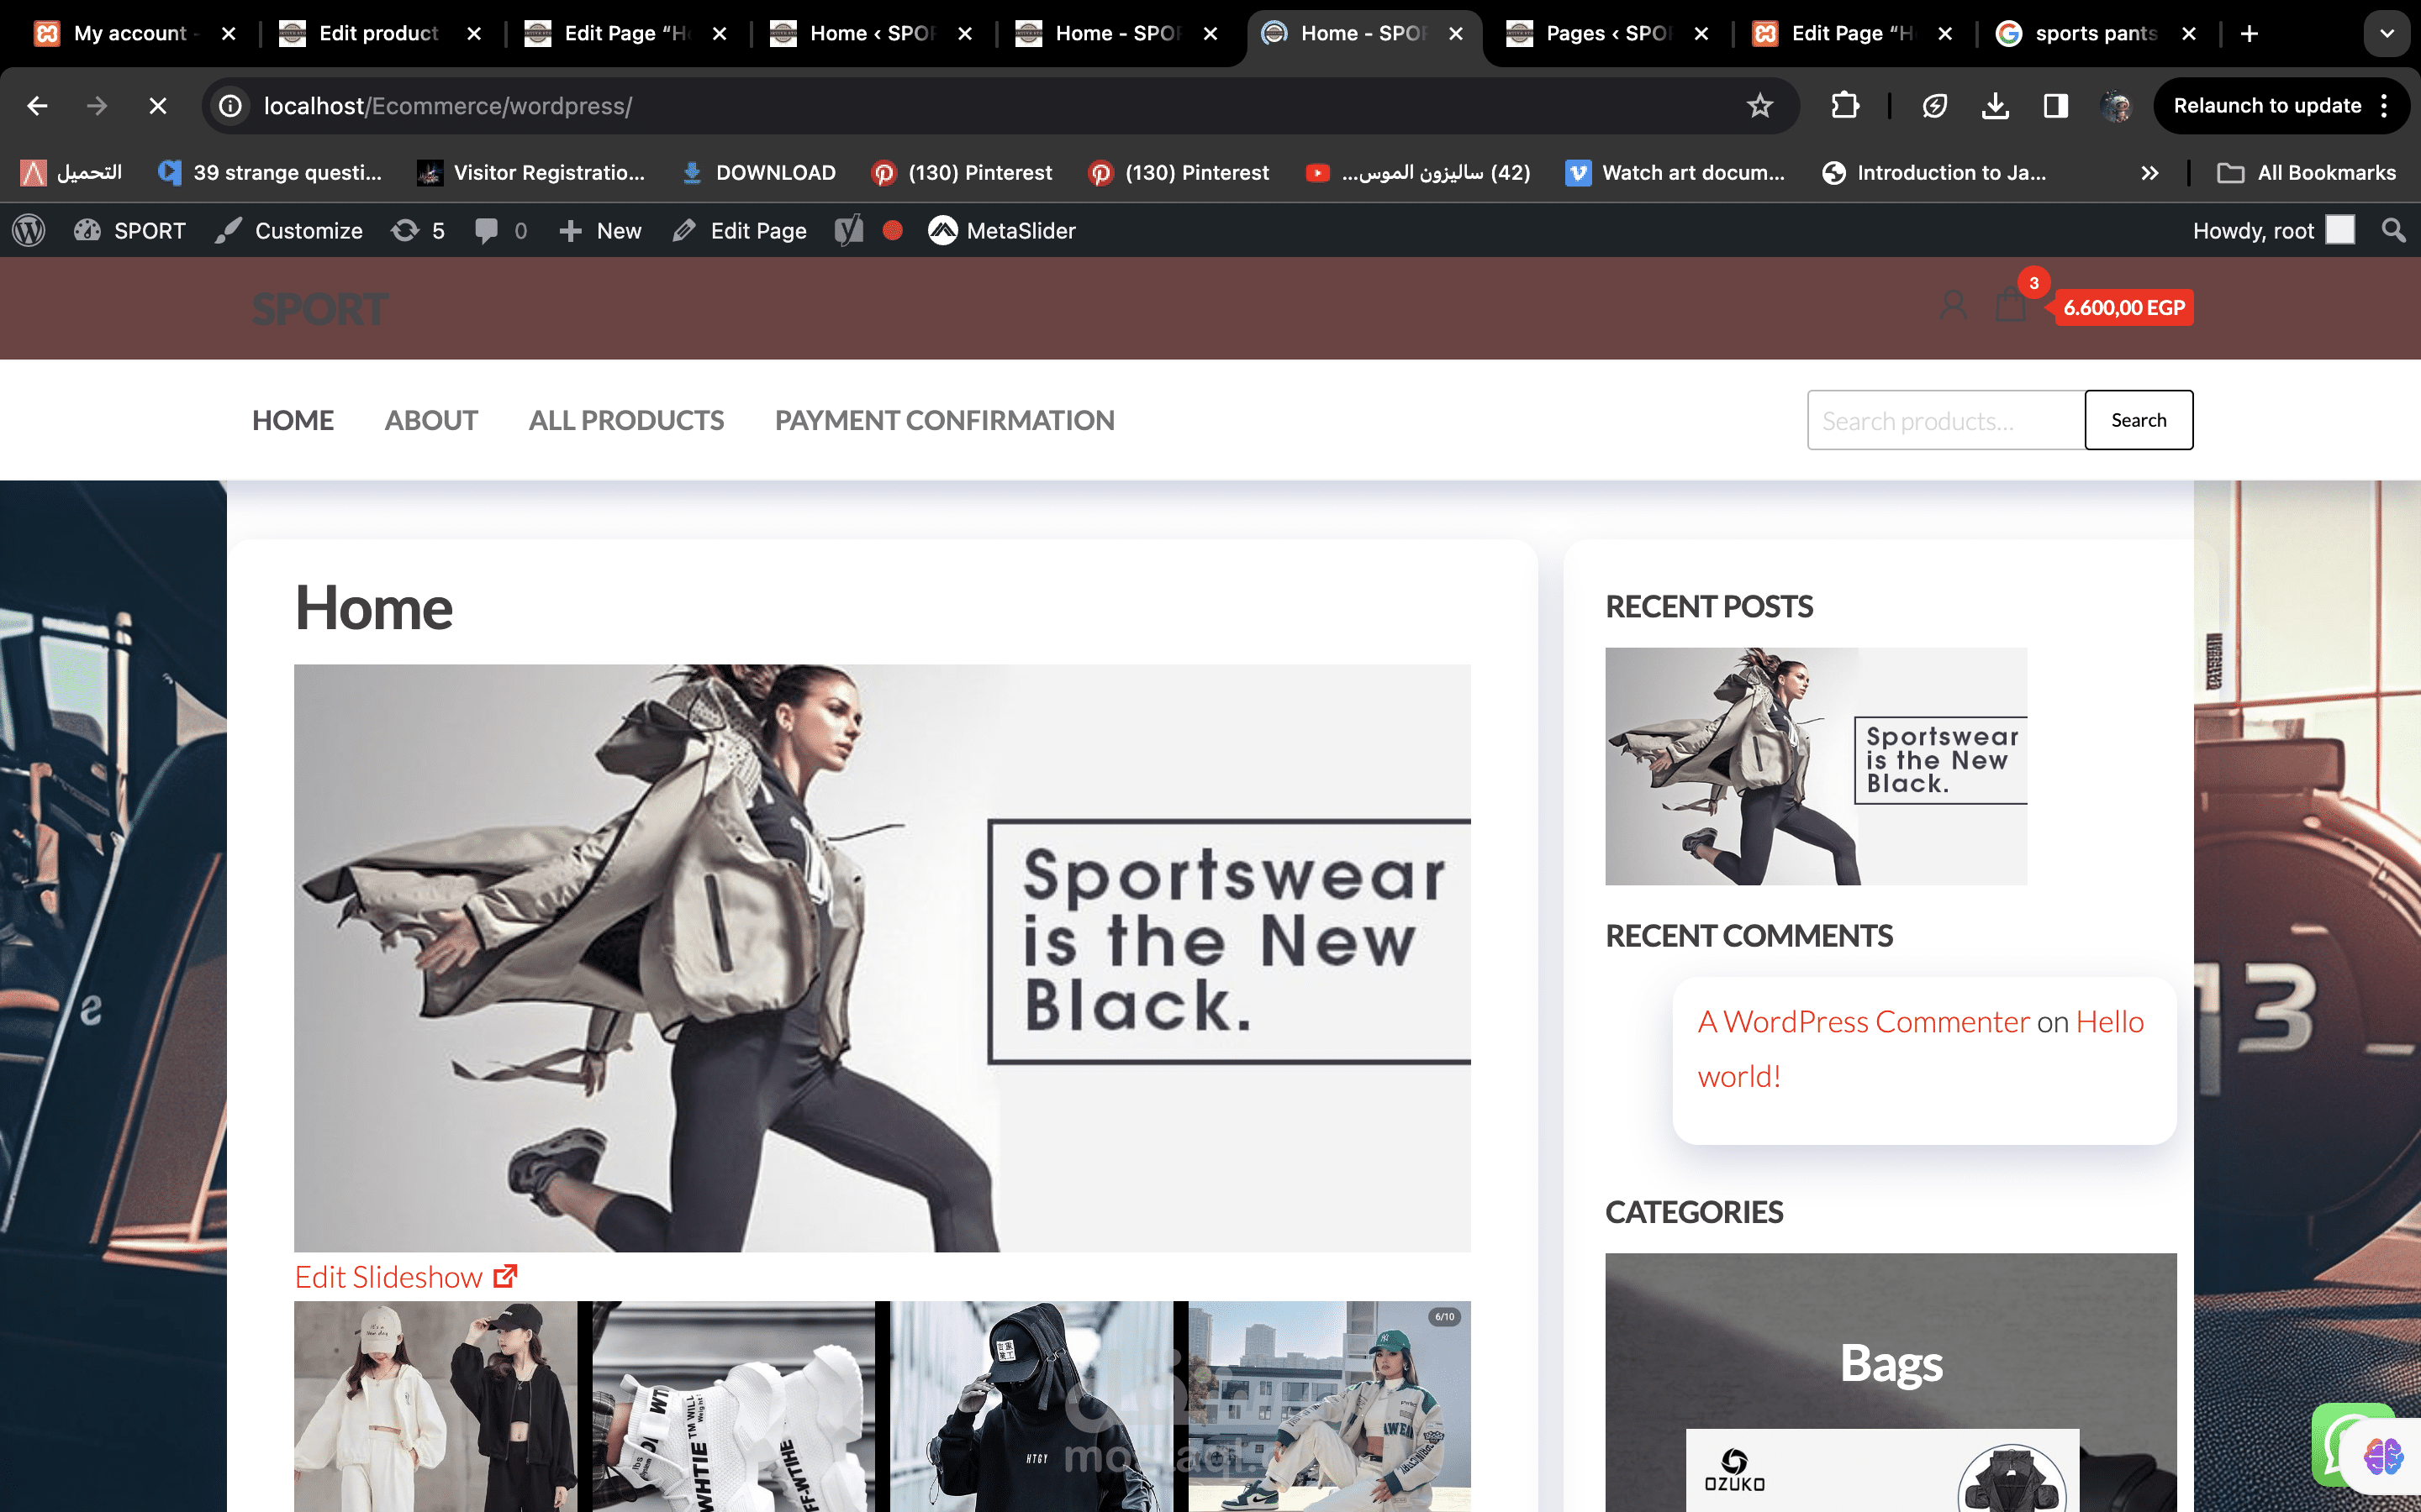This screenshot has width=2421, height=1512.
Task: Open the Bags category tile
Action: point(1891,1382)
